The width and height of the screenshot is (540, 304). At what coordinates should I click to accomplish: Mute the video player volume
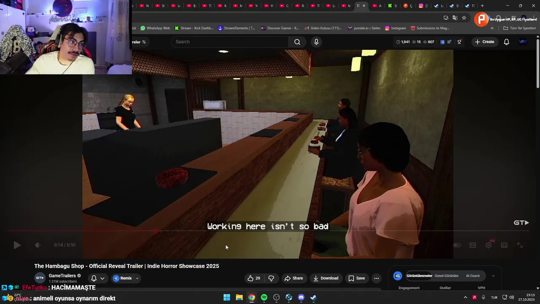(x=38, y=245)
